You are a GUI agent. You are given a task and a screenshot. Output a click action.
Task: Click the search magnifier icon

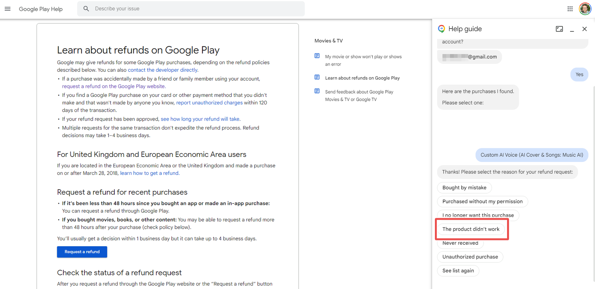point(86,9)
